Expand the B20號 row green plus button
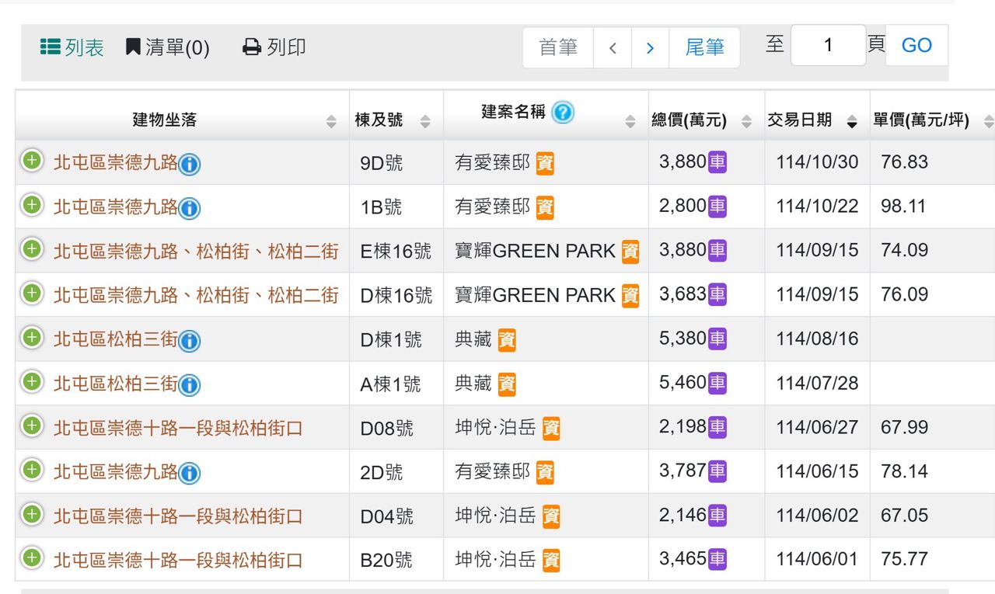 click(32, 558)
